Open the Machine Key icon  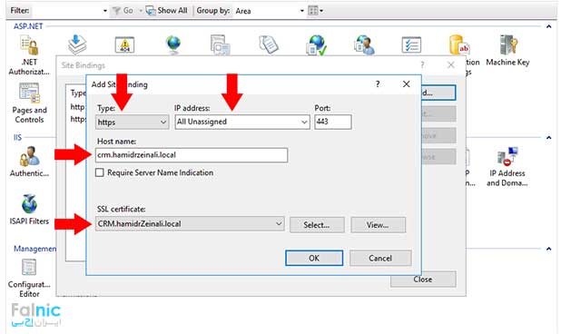[508, 44]
